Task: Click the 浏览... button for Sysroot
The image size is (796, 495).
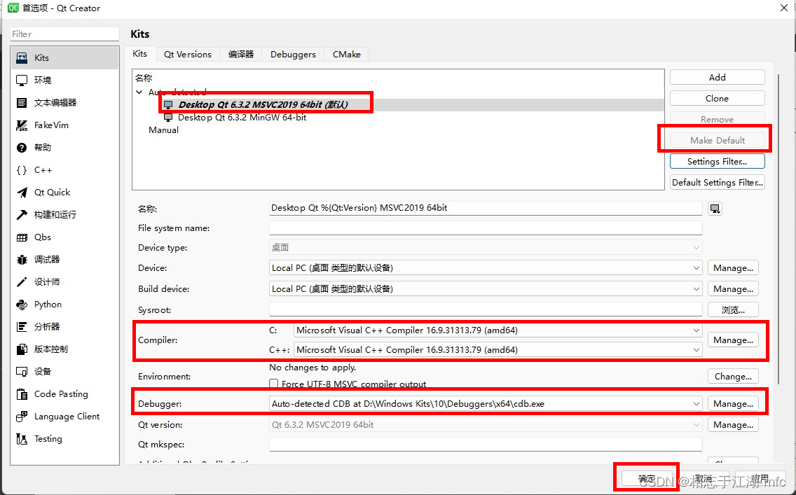Action: tap(733, 309)
